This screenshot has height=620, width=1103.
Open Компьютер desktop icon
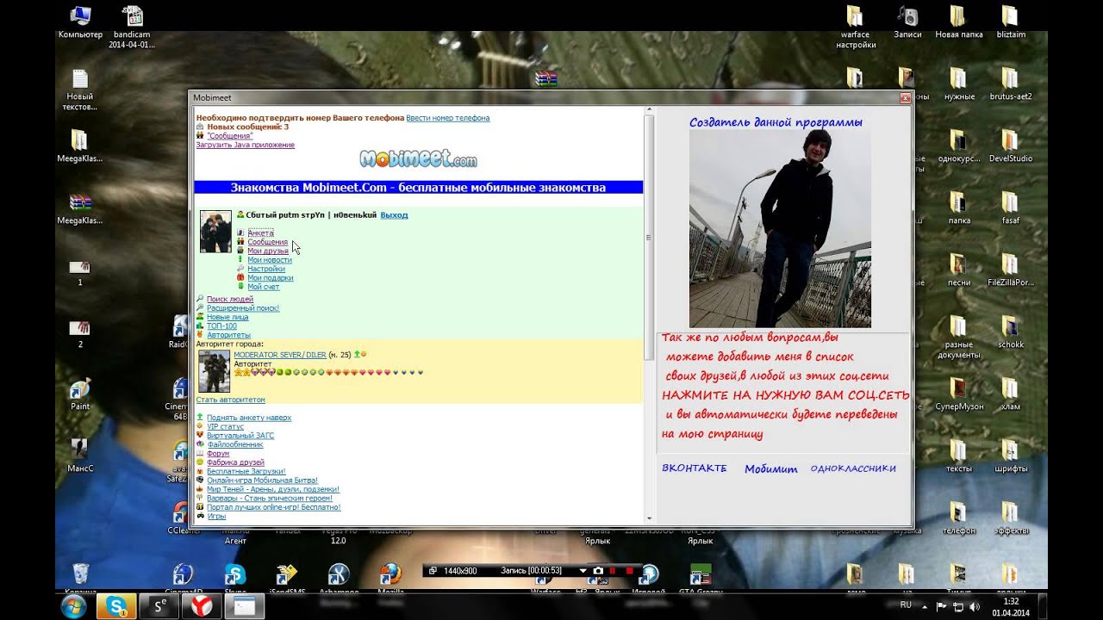[80, 22]
